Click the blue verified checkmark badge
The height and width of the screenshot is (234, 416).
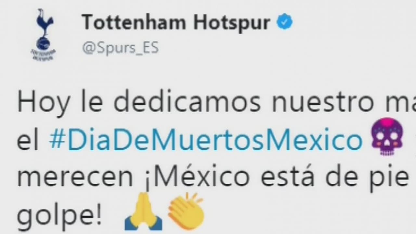pos(284,22)
